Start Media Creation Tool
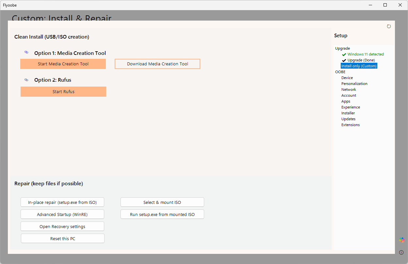This screenshot has width=408, height=264. [63, 64]
